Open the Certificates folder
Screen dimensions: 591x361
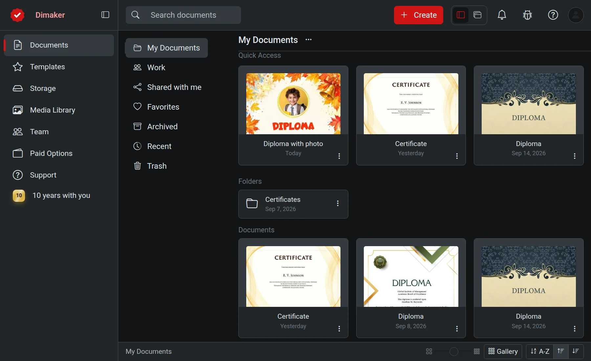click(x=293, y=204)
